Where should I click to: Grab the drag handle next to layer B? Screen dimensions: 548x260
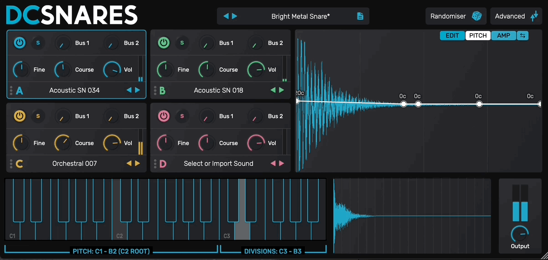[156, 90]
